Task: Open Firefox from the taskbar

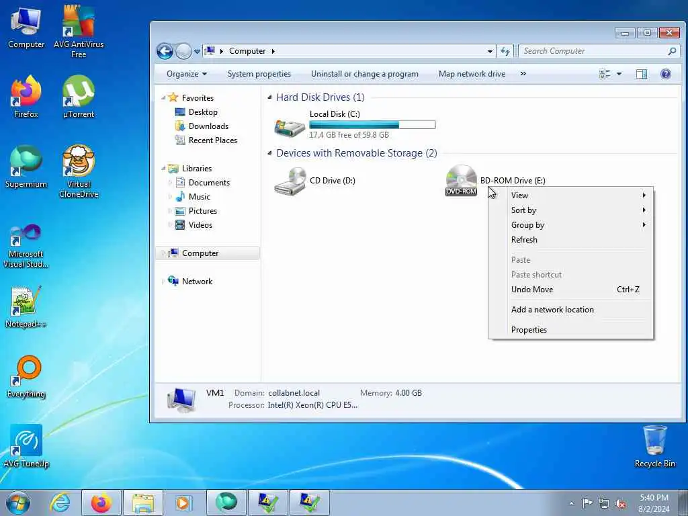Action: (101, 503)
